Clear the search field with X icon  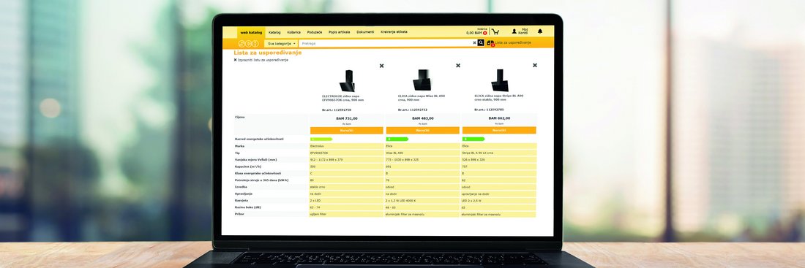click(x=474, y=43)
